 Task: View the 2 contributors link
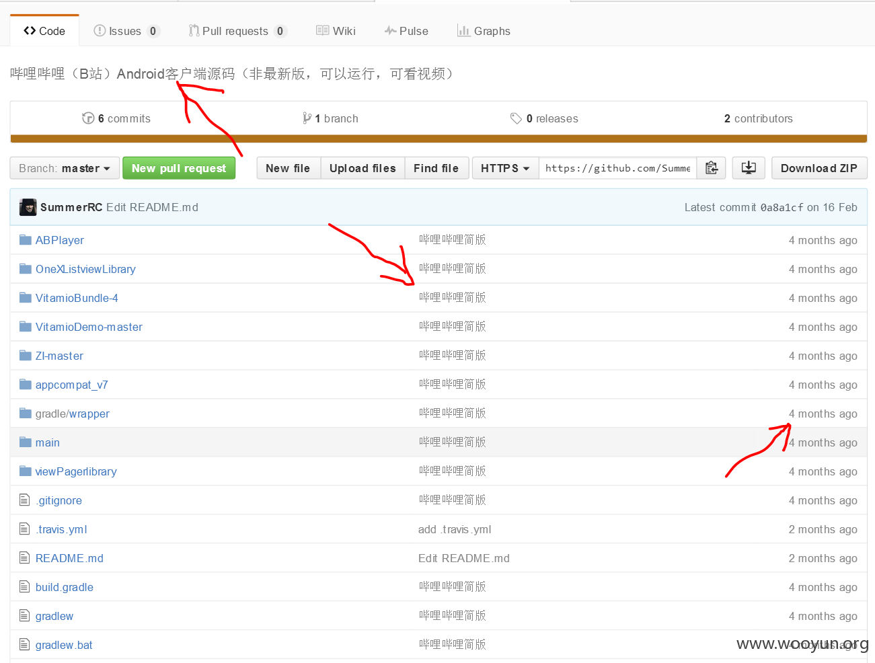coord(759,118)
